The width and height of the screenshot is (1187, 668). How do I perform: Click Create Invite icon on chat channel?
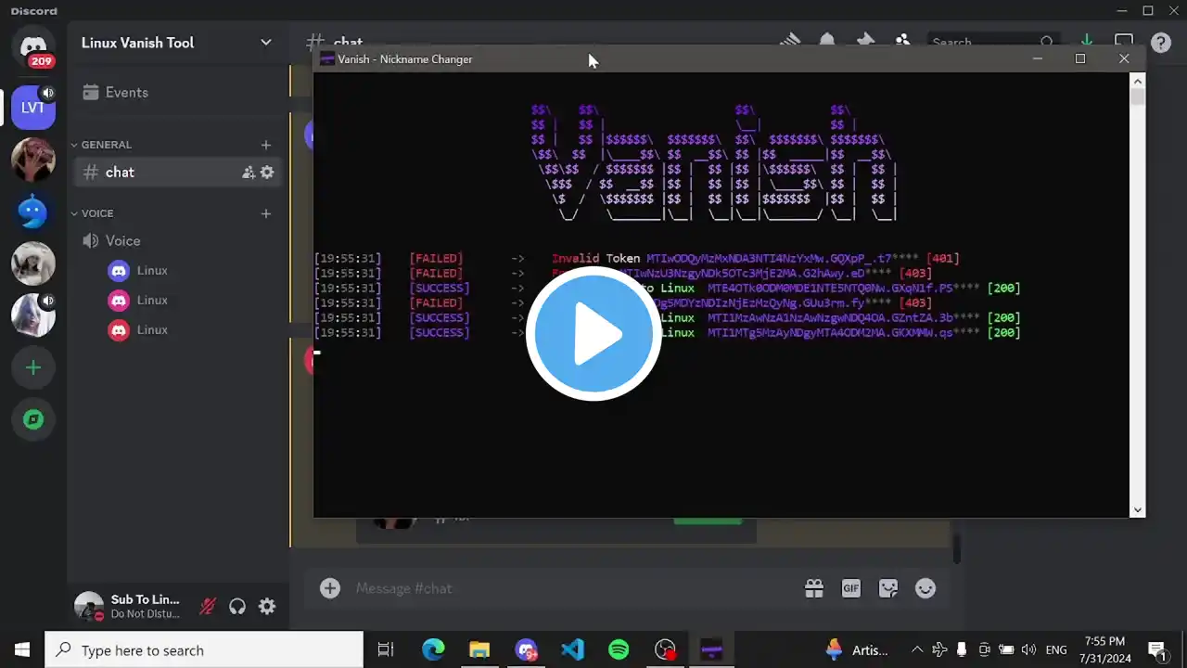pos(249,172)
